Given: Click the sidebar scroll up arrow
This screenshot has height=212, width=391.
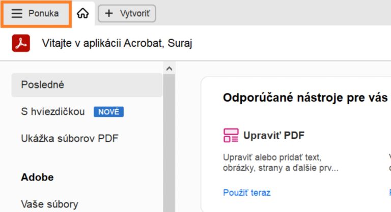Looking at the screenshot, I should coord(170,69).
